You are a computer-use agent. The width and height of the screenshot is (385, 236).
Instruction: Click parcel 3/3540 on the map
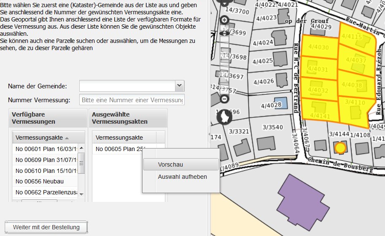click(272, 127)
